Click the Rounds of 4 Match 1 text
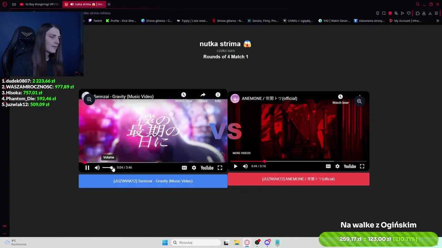442x248 pixels. click(226, 56)
